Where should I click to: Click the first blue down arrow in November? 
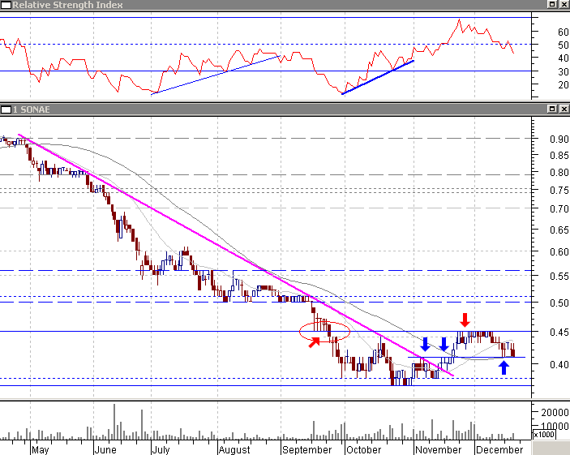pos(425,344)
